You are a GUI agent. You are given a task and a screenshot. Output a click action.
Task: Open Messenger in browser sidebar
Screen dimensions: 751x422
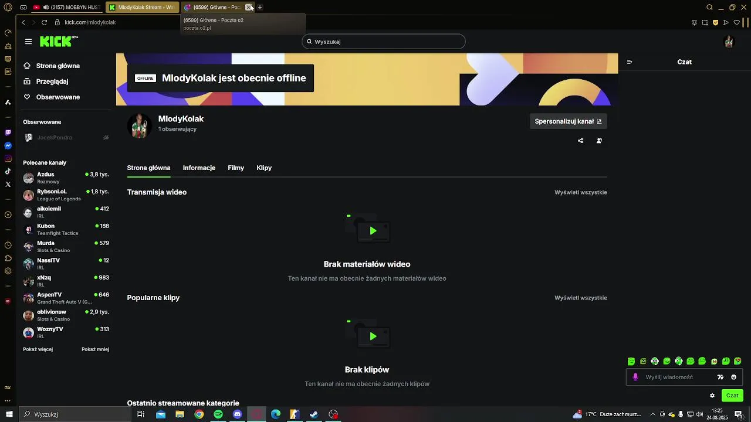tap(8, 146)
